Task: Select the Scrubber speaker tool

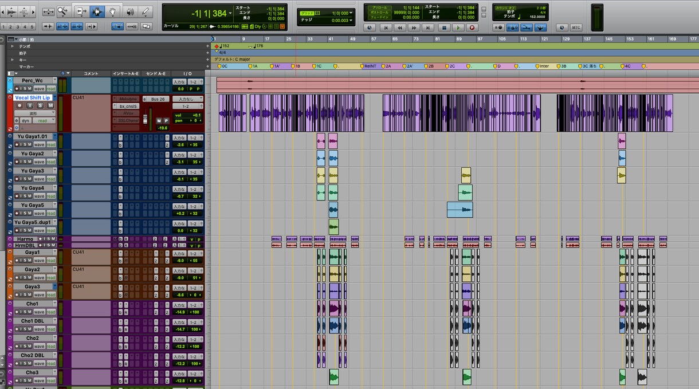Action: (130, 11)
